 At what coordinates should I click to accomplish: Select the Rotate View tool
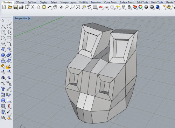click(x=61, y=7)
